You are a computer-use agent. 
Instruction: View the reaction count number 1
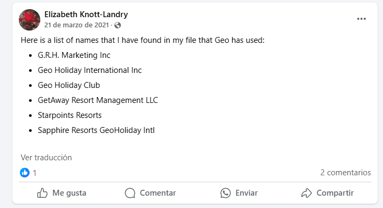tap(35, 173)
